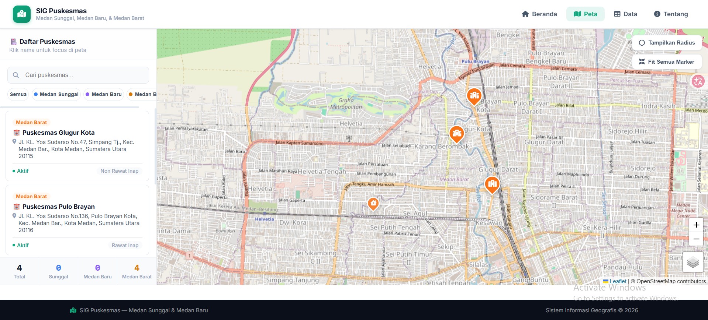708x320 pixels.
Task: Click the footer map icon
Action: pos(73,310)
